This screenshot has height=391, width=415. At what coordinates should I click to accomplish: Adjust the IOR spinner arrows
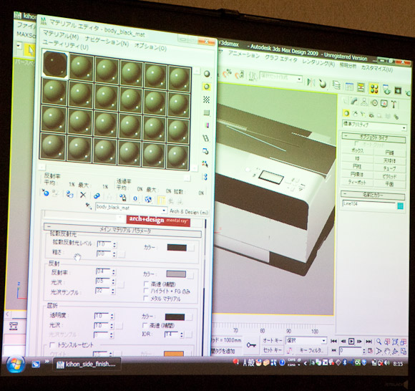coord(182,335)
